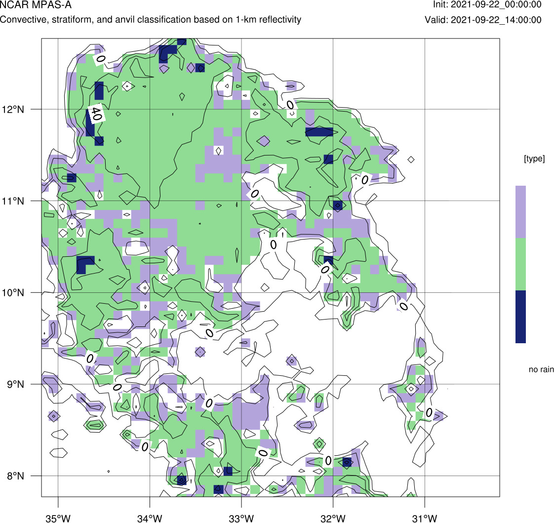Click the 33°W longitude label
The width and height of the screenshot is (554, 523).
coord(241,519)
